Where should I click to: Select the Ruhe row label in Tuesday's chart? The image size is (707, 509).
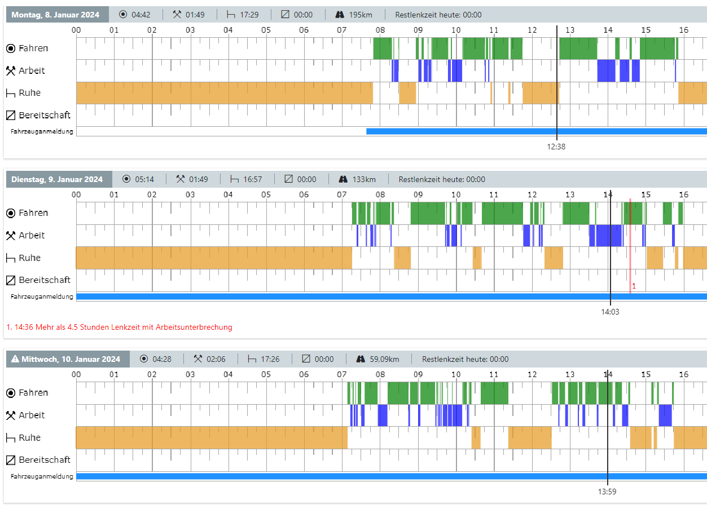29,258
